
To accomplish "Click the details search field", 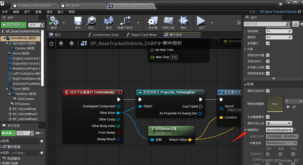I will [267, 24].
